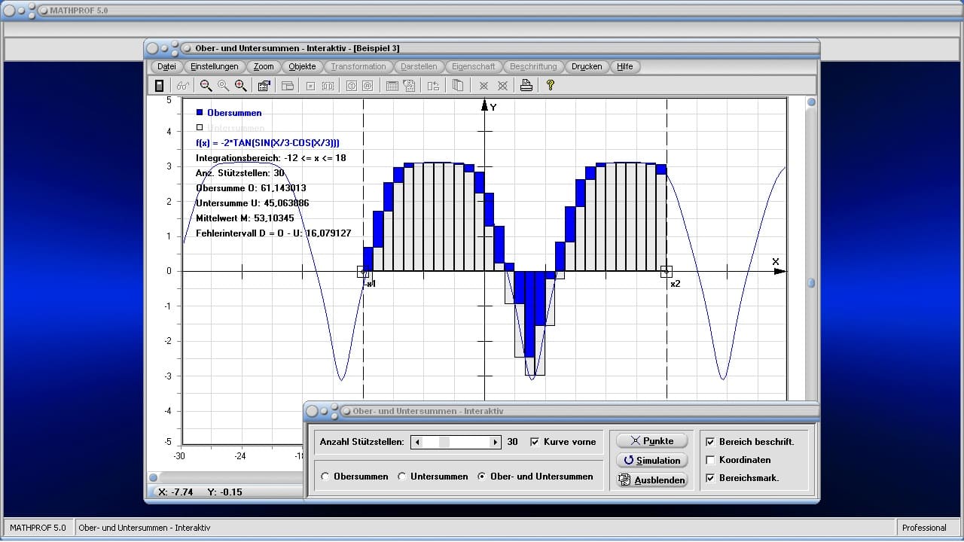Click the circled @ symbol toolbar icon

pos(368,86)
